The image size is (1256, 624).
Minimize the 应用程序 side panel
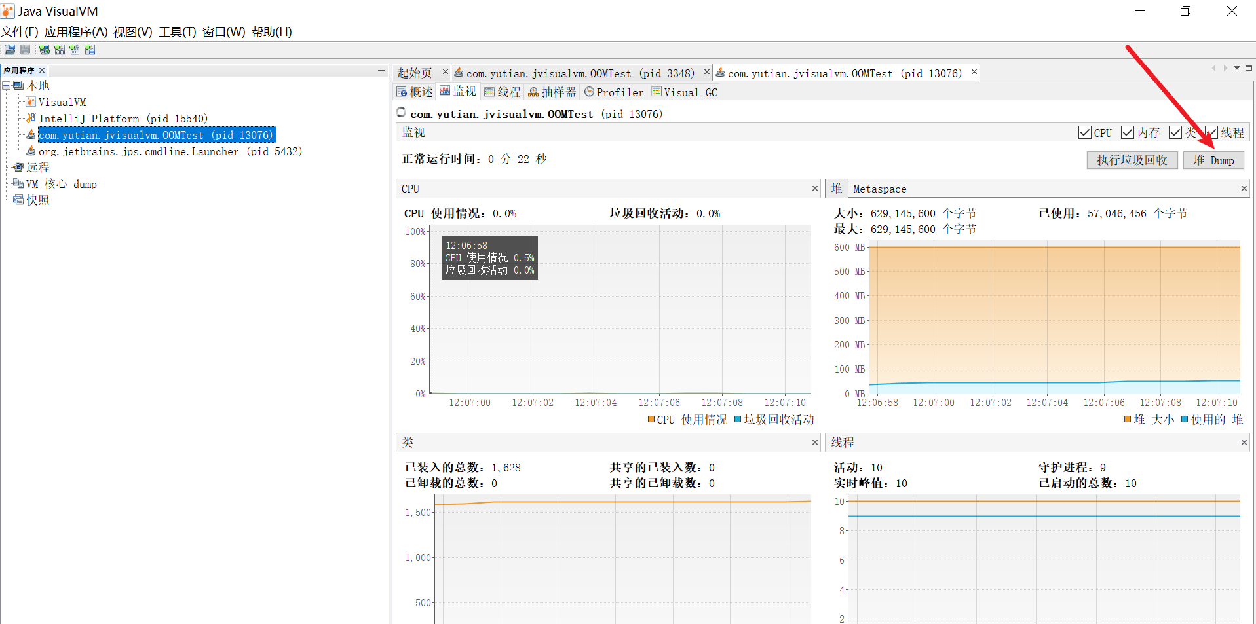(x=381, y=70)
